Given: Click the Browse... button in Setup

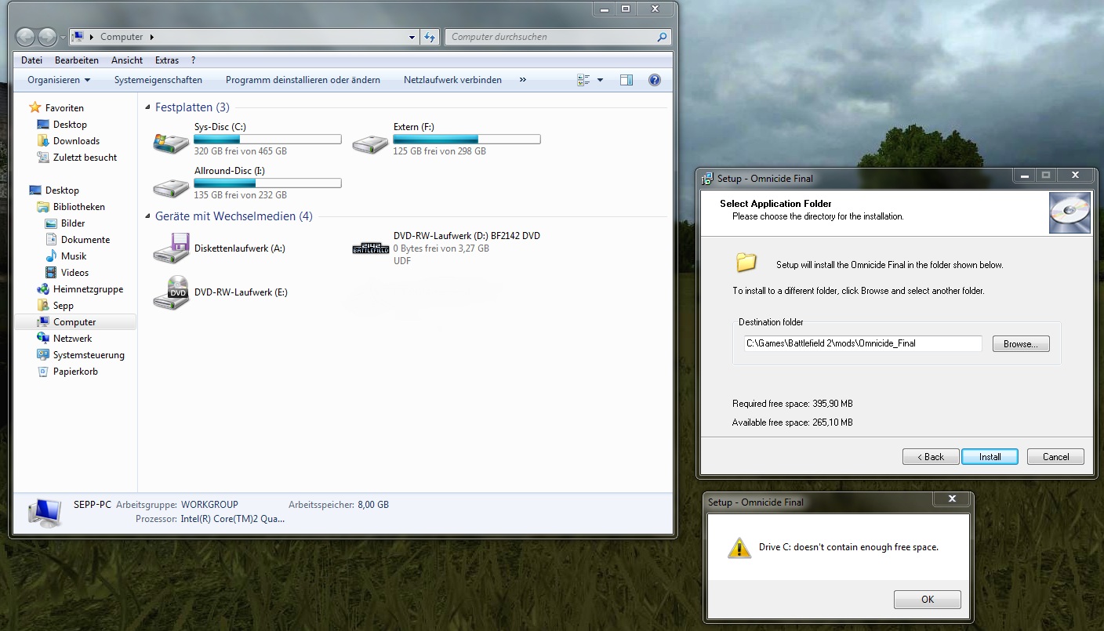Looking at the screenshot, I should [x=1020, y=344].
